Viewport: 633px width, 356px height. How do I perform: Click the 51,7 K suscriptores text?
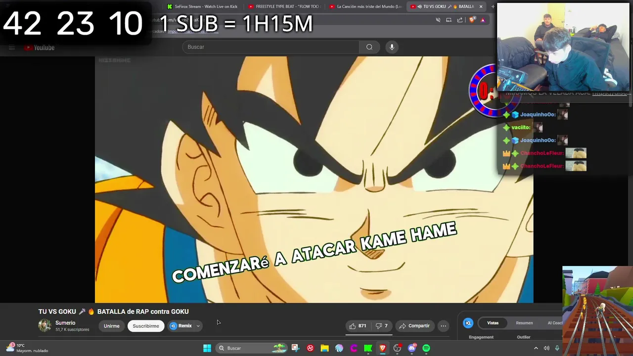(72, 330)
